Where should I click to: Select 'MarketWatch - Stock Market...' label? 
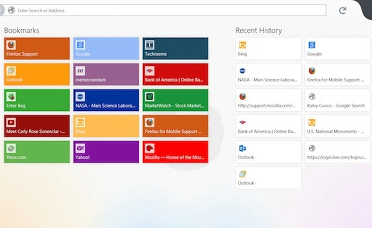(x=174, y=106)
